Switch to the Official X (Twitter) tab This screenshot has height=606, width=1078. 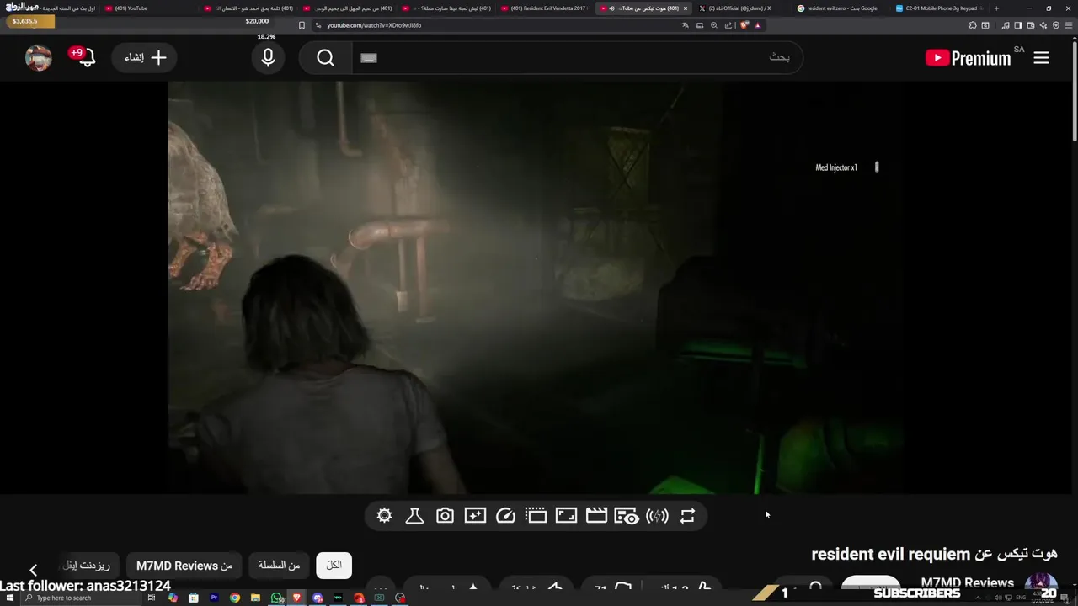(x=739, y=8)
